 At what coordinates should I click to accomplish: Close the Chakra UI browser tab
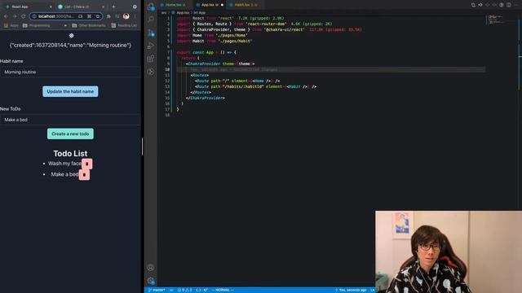(x=104, y=7)
